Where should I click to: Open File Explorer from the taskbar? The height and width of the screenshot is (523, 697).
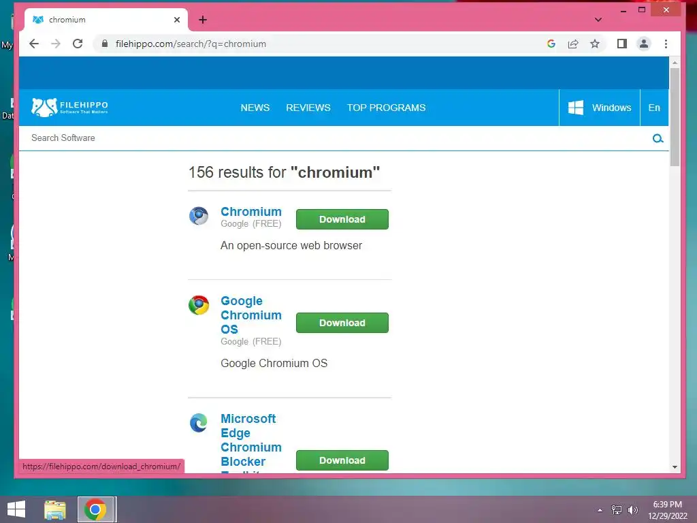coord(55,509)
